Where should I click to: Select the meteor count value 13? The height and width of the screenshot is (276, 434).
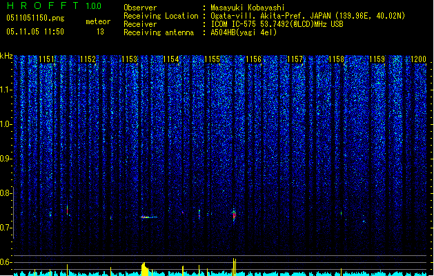pyautogui.click(x=100, y=32)
